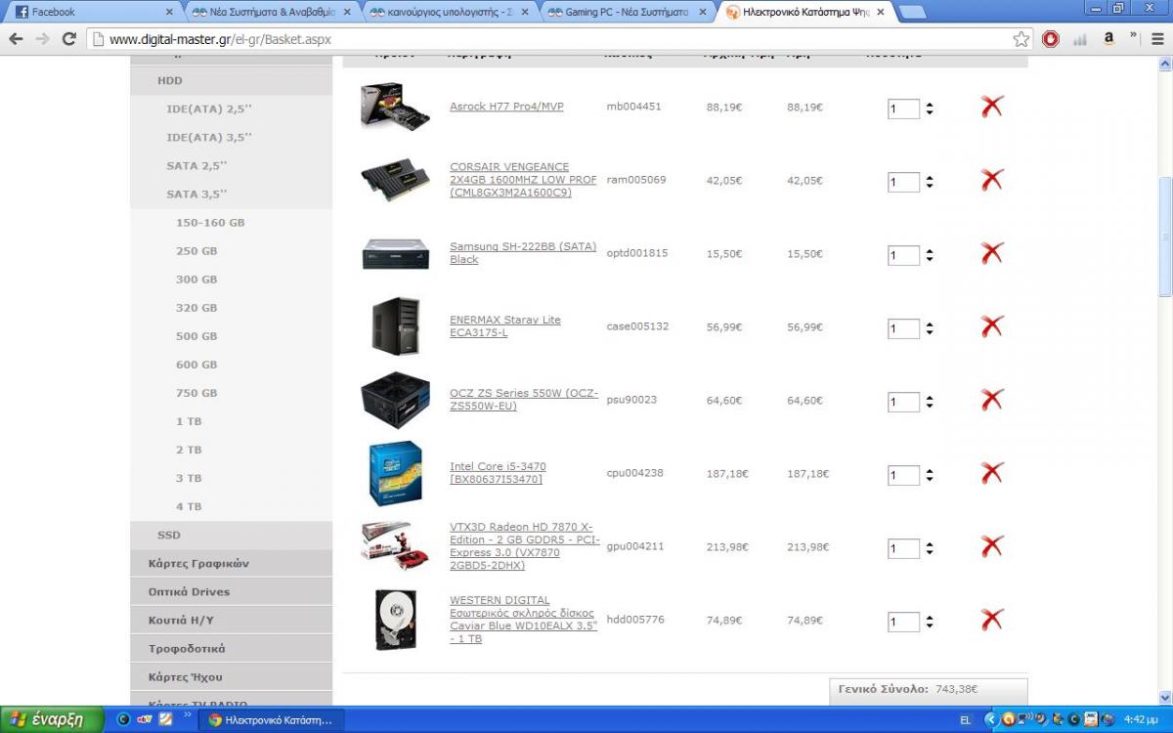Image resolution: width=1173 pixels, height=733 pixels.
Task: Remove VTX3D Radeon HD 7870 from basket
Action: pyautogui.click(x=992, y=546)
